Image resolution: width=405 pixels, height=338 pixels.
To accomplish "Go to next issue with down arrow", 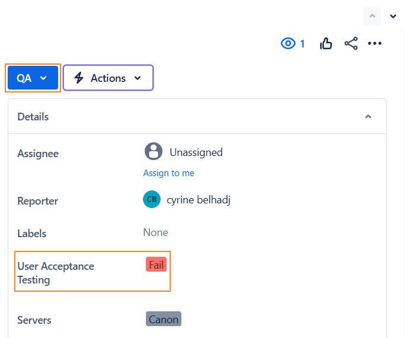I will 393,16.
